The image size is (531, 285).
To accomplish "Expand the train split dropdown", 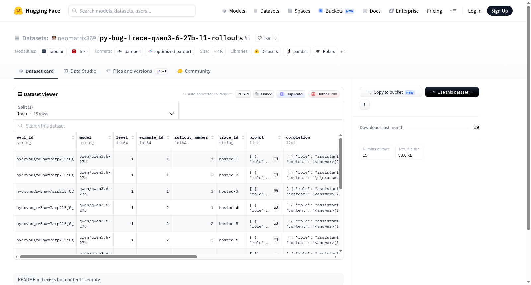I will coord(96,110).
